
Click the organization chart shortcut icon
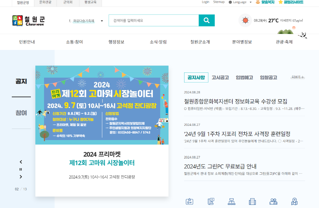pyautogui.click(x=231, y=201)
